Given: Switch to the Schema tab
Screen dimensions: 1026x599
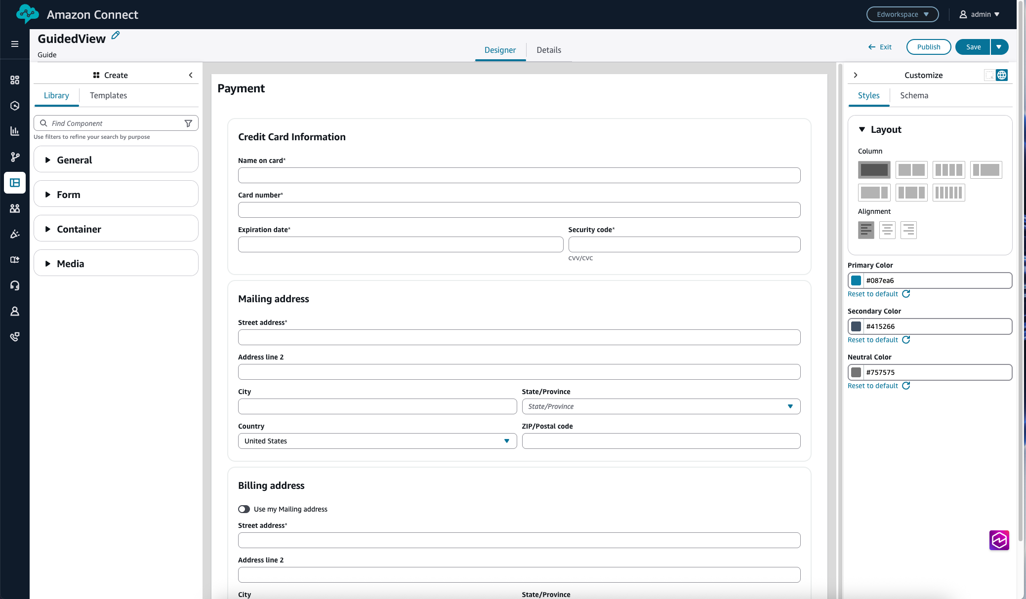Looking at the screenshot, I should [x=913, y=95].
